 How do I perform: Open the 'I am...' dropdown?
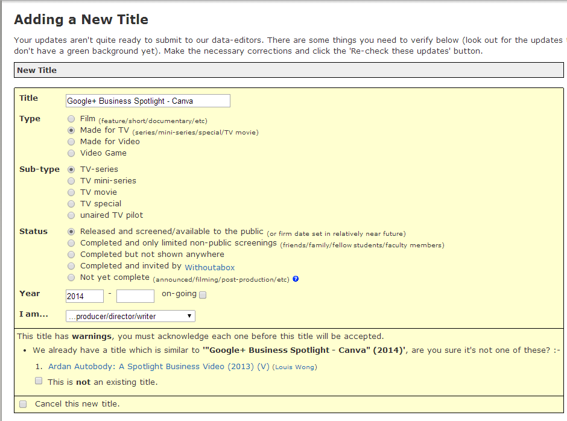point(130,316)
